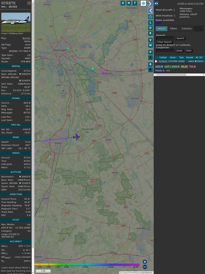Click the table horizontal scrollbar
The width and height of the screenshot is (205, 274).
click(179, 75)
